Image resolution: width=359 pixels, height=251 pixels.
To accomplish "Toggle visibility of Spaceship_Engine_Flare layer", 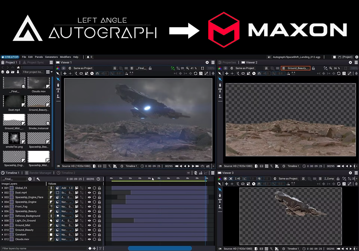I will coord(89,198).
